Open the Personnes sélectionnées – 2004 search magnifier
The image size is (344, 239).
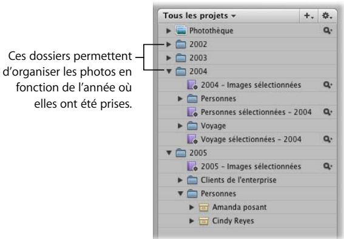(x=328, y=112)
